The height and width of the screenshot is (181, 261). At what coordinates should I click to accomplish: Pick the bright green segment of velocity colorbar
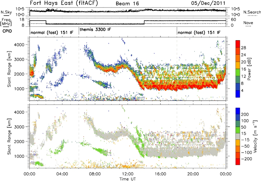[x=238, y=130]
